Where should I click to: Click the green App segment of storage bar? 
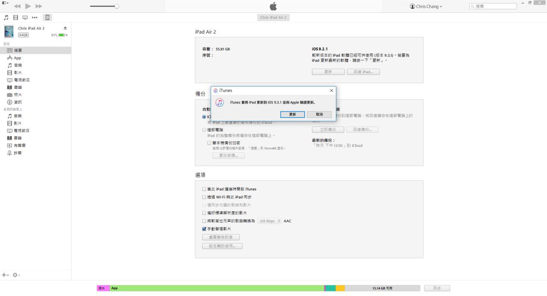[x=217, y=288]
